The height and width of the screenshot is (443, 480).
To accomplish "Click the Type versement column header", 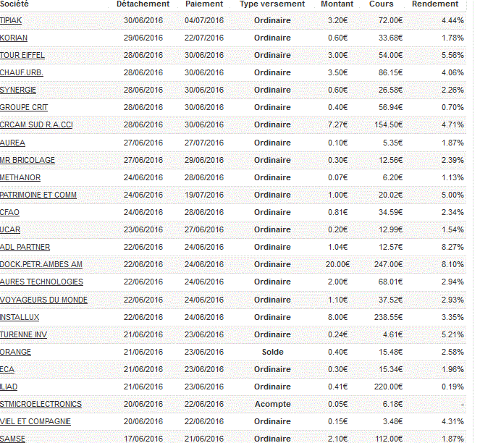I will [x=272, y=4].
